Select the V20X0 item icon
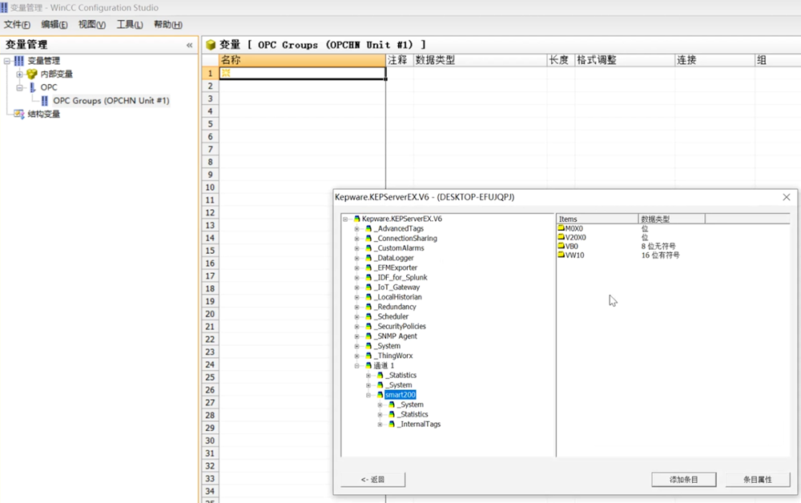The height and width of the screenshot is (503, 801). 562,237
